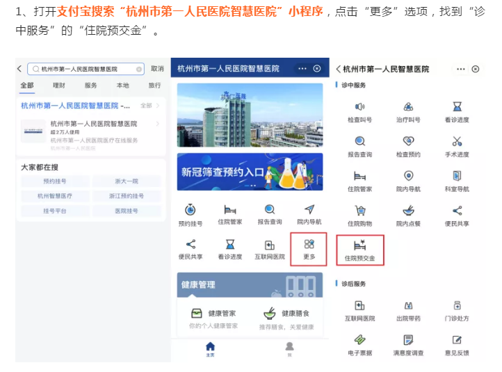Open the 健康膳食 card
502x372 pixels.
(286, 319)
